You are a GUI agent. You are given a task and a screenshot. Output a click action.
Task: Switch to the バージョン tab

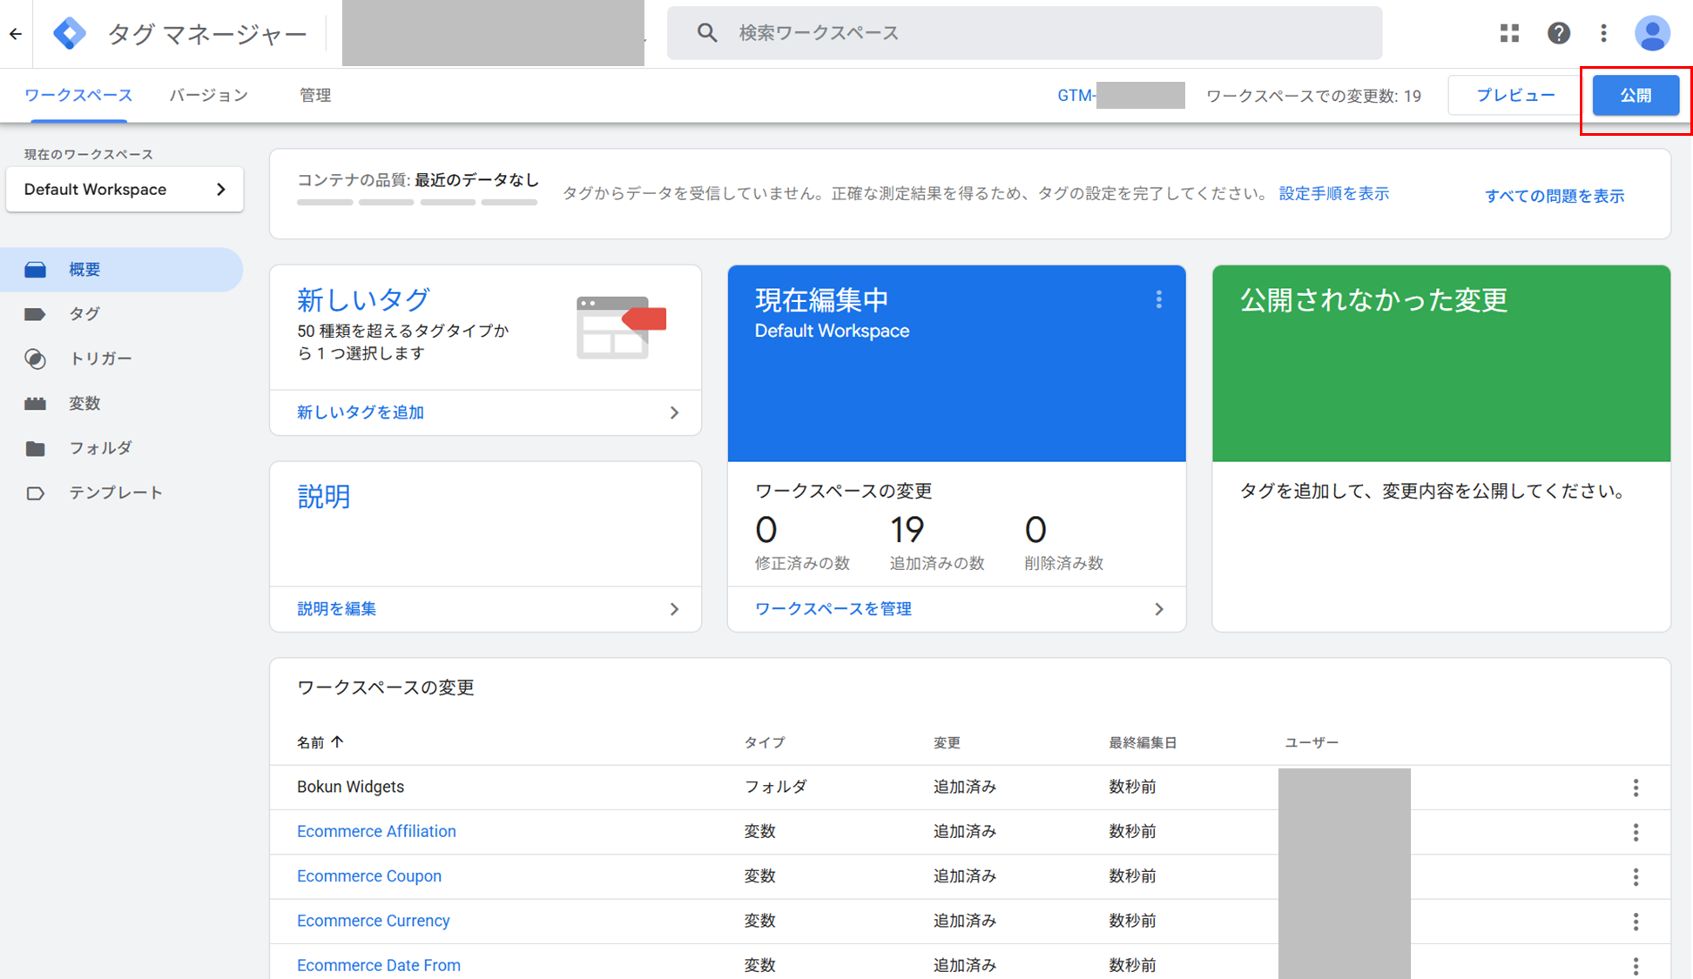[x=208, y=95]
